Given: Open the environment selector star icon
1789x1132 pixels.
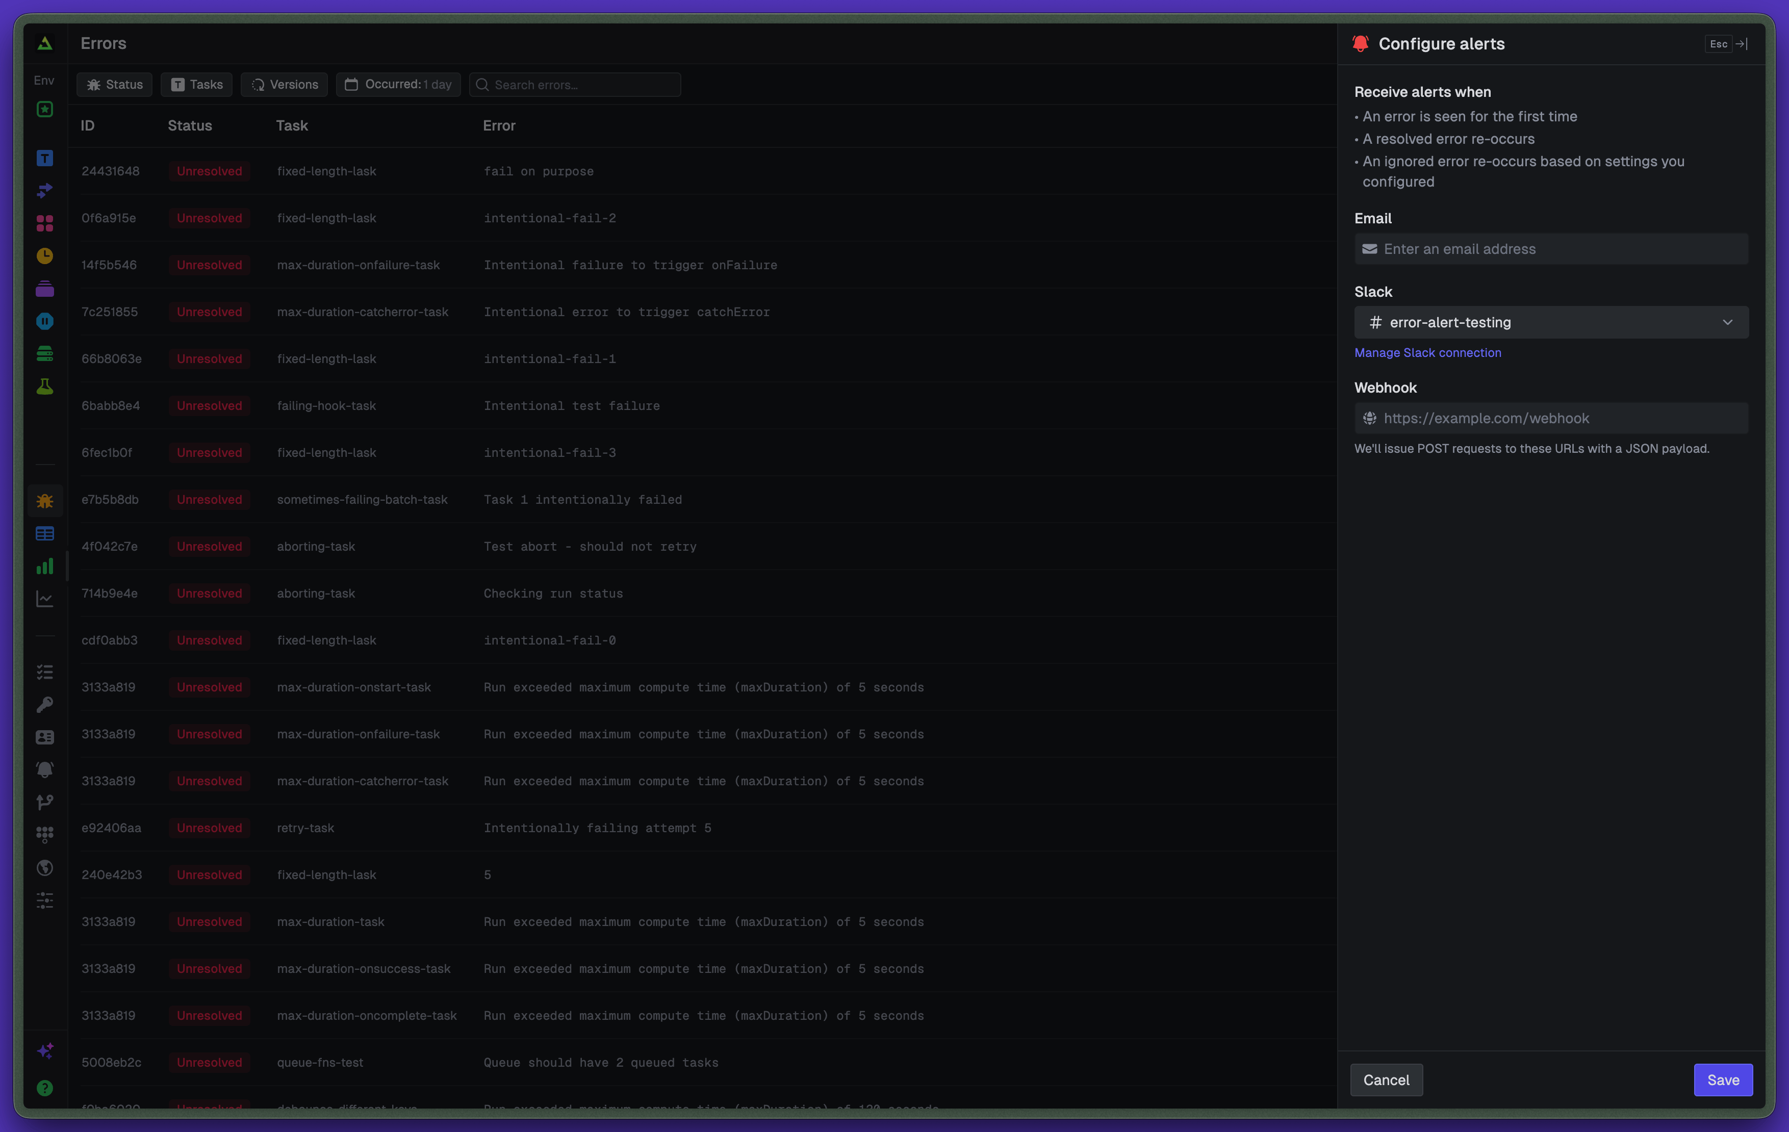Looking at the screenshot, I should [x=44, y=109].
